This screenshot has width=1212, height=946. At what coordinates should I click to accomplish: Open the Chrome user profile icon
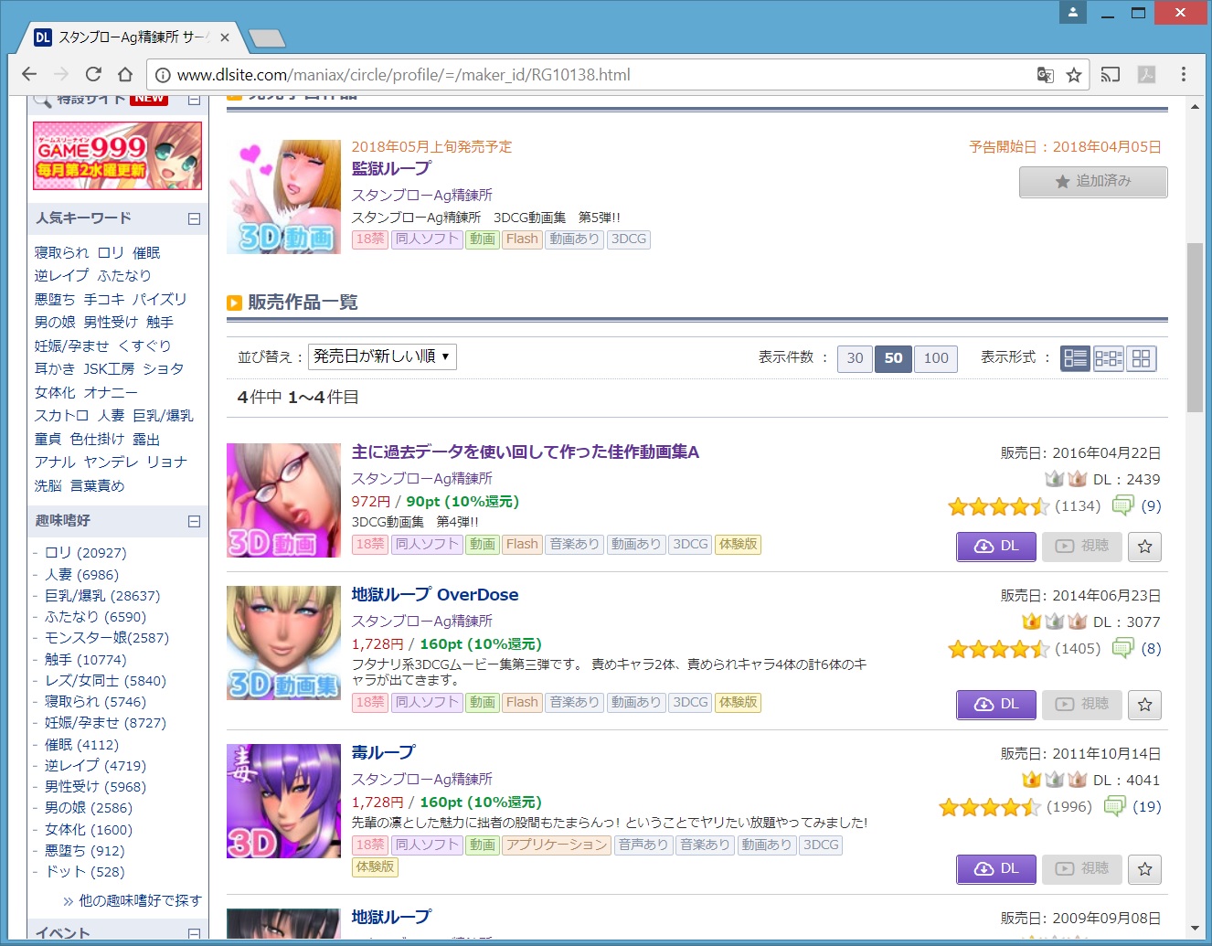[x=1073, y=13]
